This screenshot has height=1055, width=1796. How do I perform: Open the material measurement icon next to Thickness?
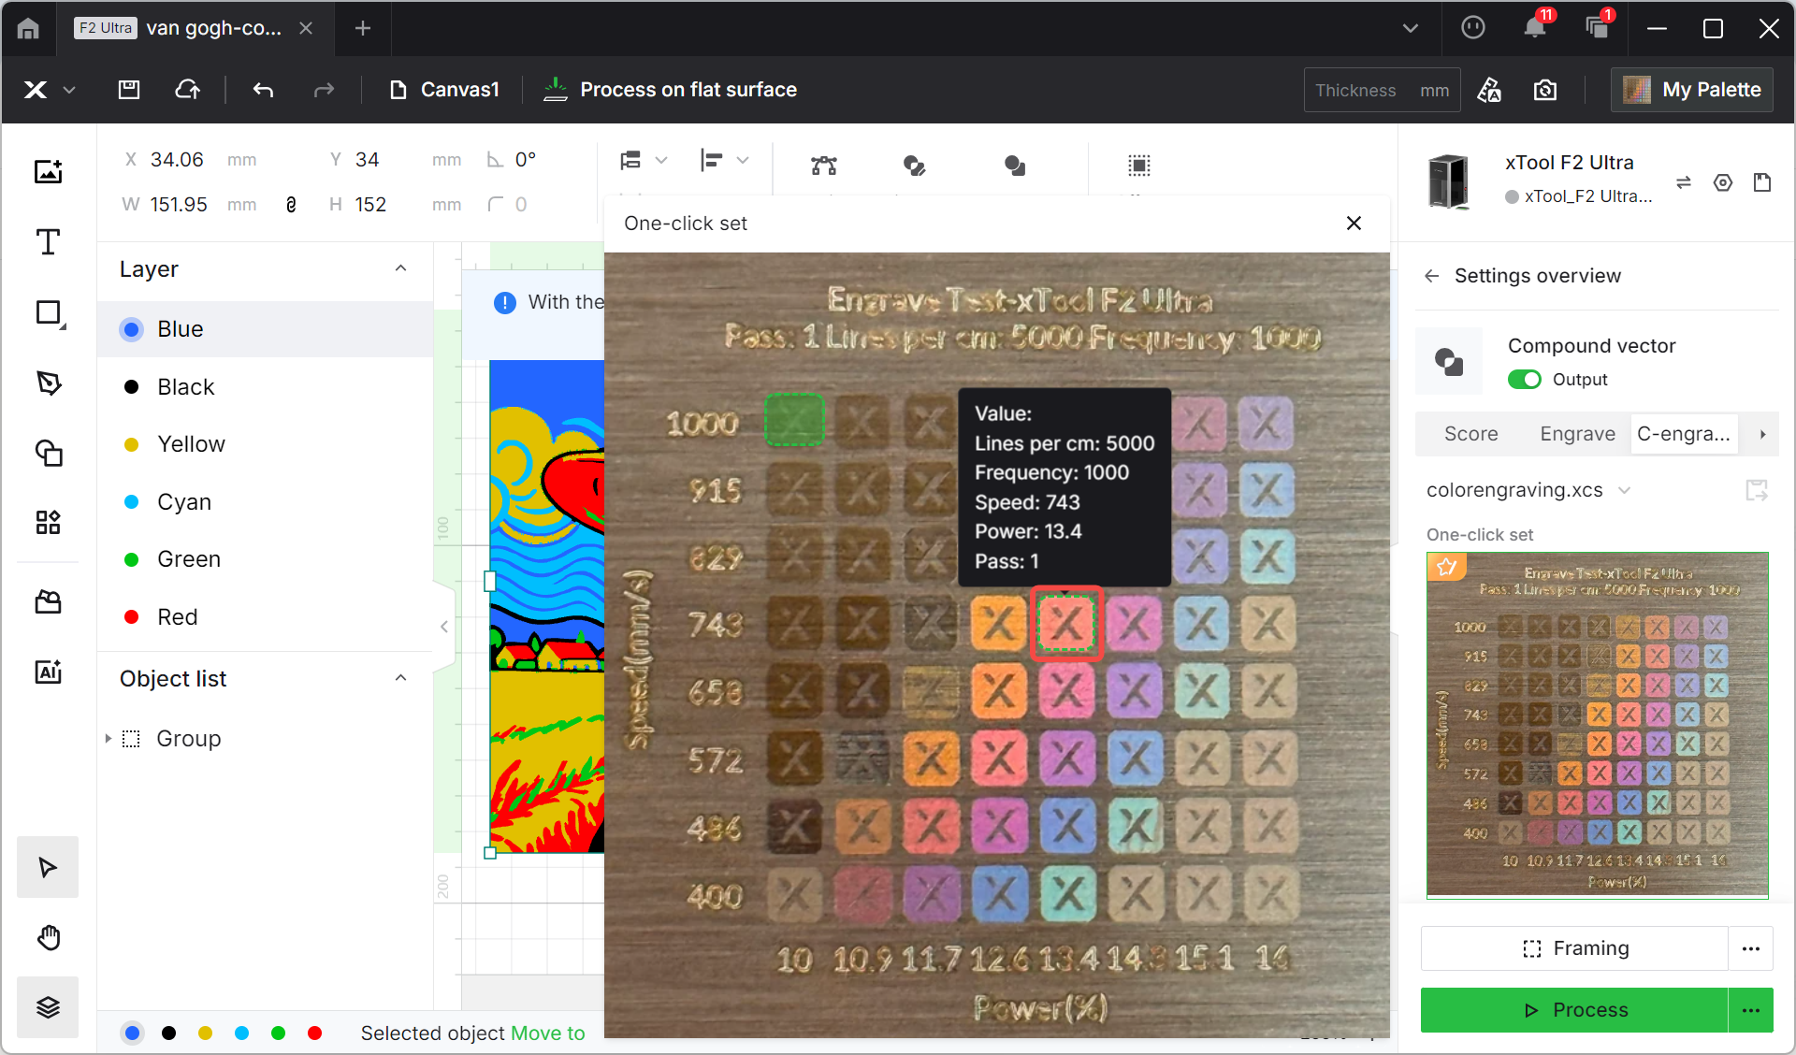coord(1489,90)
